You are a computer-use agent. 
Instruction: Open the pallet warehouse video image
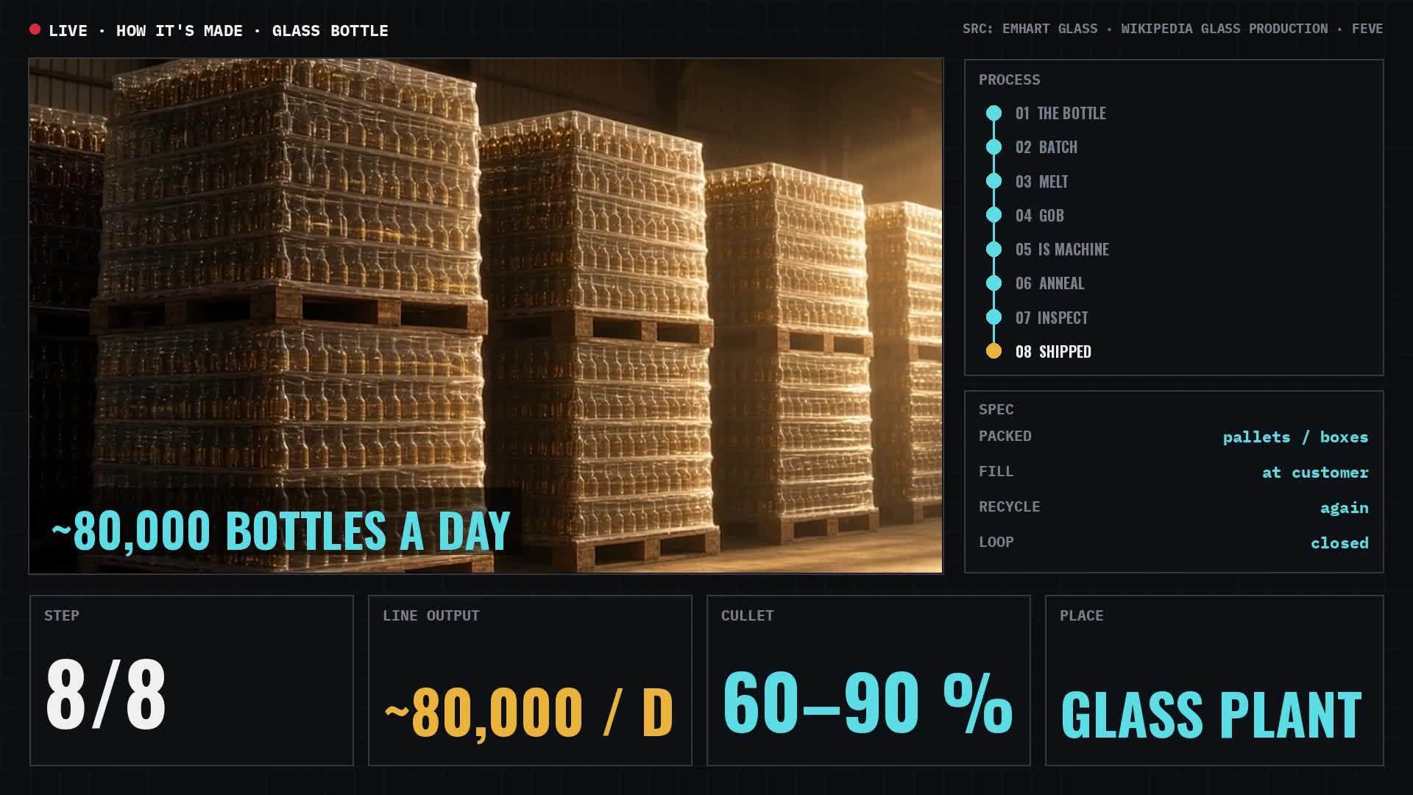(486, 316)
